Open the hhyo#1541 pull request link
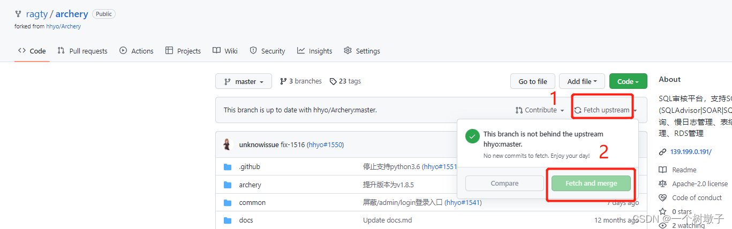This screenshot has width=732, height=229. (x=463, y=202)
